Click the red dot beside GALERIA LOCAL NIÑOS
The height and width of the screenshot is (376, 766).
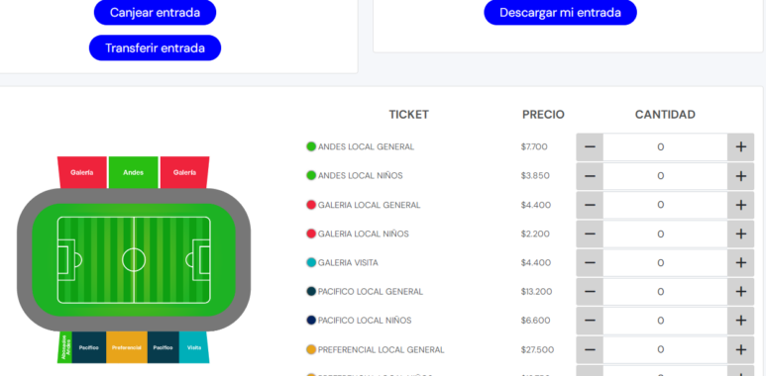[311, 234]
